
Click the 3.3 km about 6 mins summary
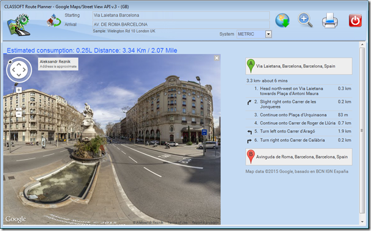click(x=267, y=81)
